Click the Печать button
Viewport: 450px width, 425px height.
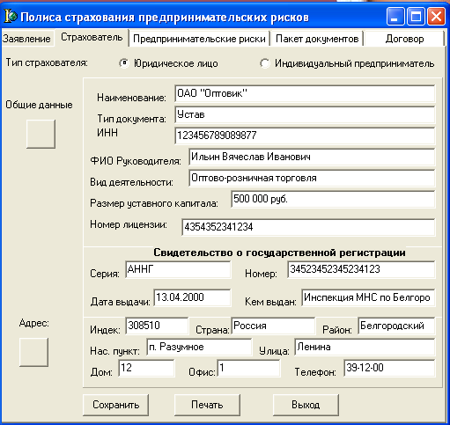click(x=207, y=405)
